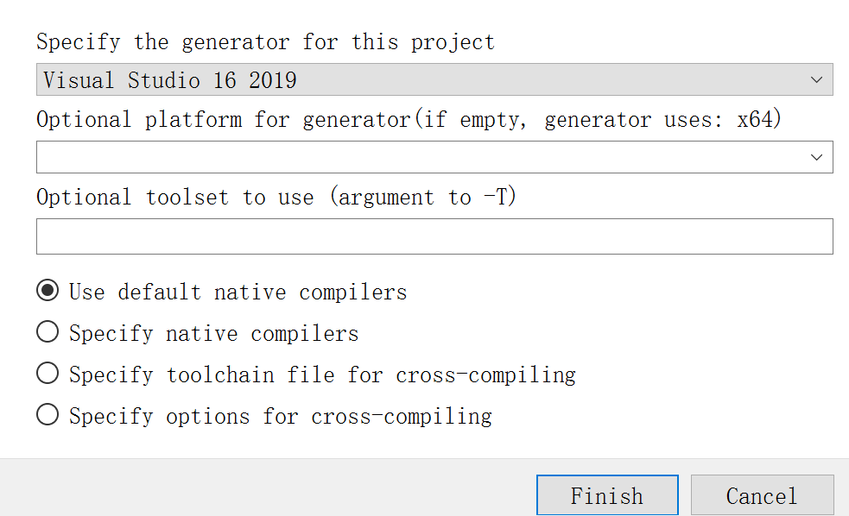The width and height of the screenshot is (849, 516).
Task: Click the 'Specify toolchain file for cross-compiling' text
Action: [322, 374]
